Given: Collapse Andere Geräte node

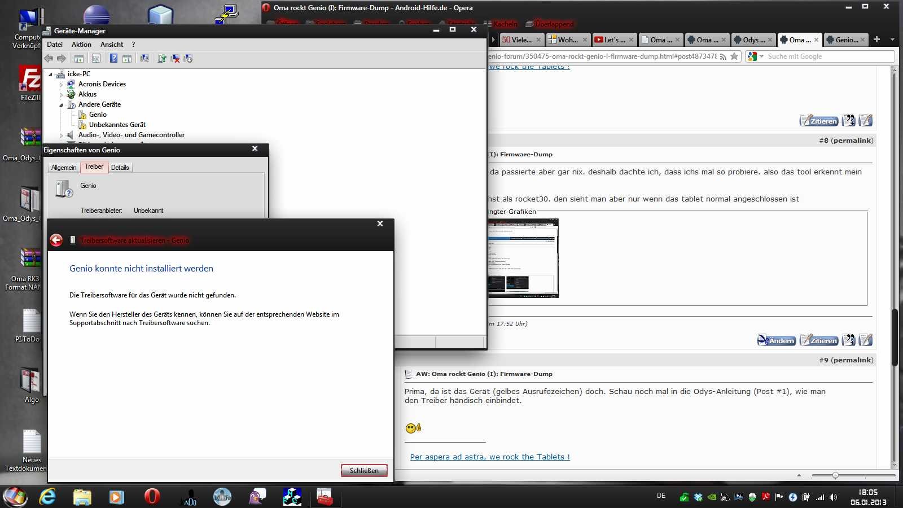Looking at the screenshot, I should [x=61, y=104].
